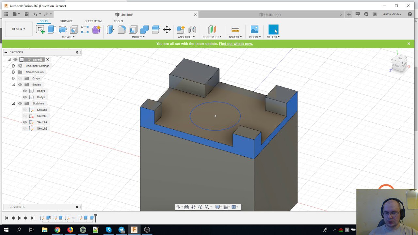Viewport: 418px width, 235px height.
Task: Select the Extrude tool in Create group
Action: click(x=51, y=30)
